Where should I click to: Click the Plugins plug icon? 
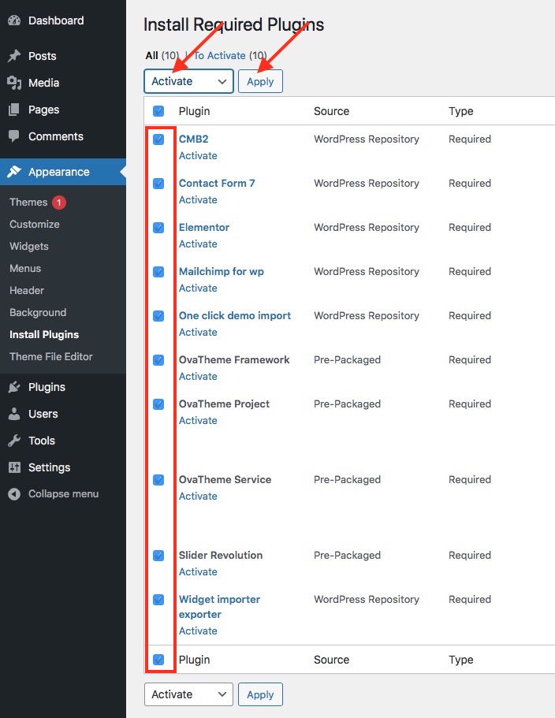(14, 387)
